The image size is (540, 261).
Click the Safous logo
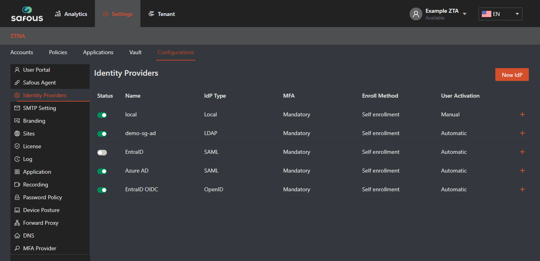(x=27, y=14)
